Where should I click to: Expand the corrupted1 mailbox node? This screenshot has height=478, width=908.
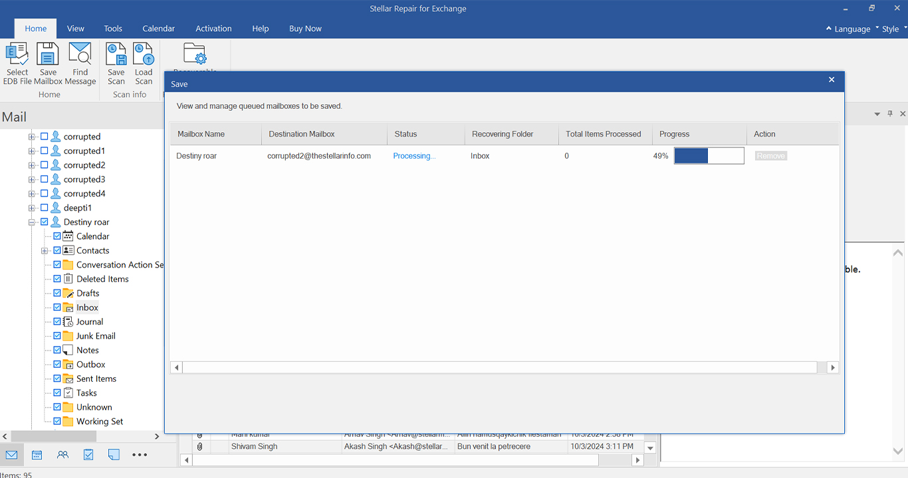32,151
